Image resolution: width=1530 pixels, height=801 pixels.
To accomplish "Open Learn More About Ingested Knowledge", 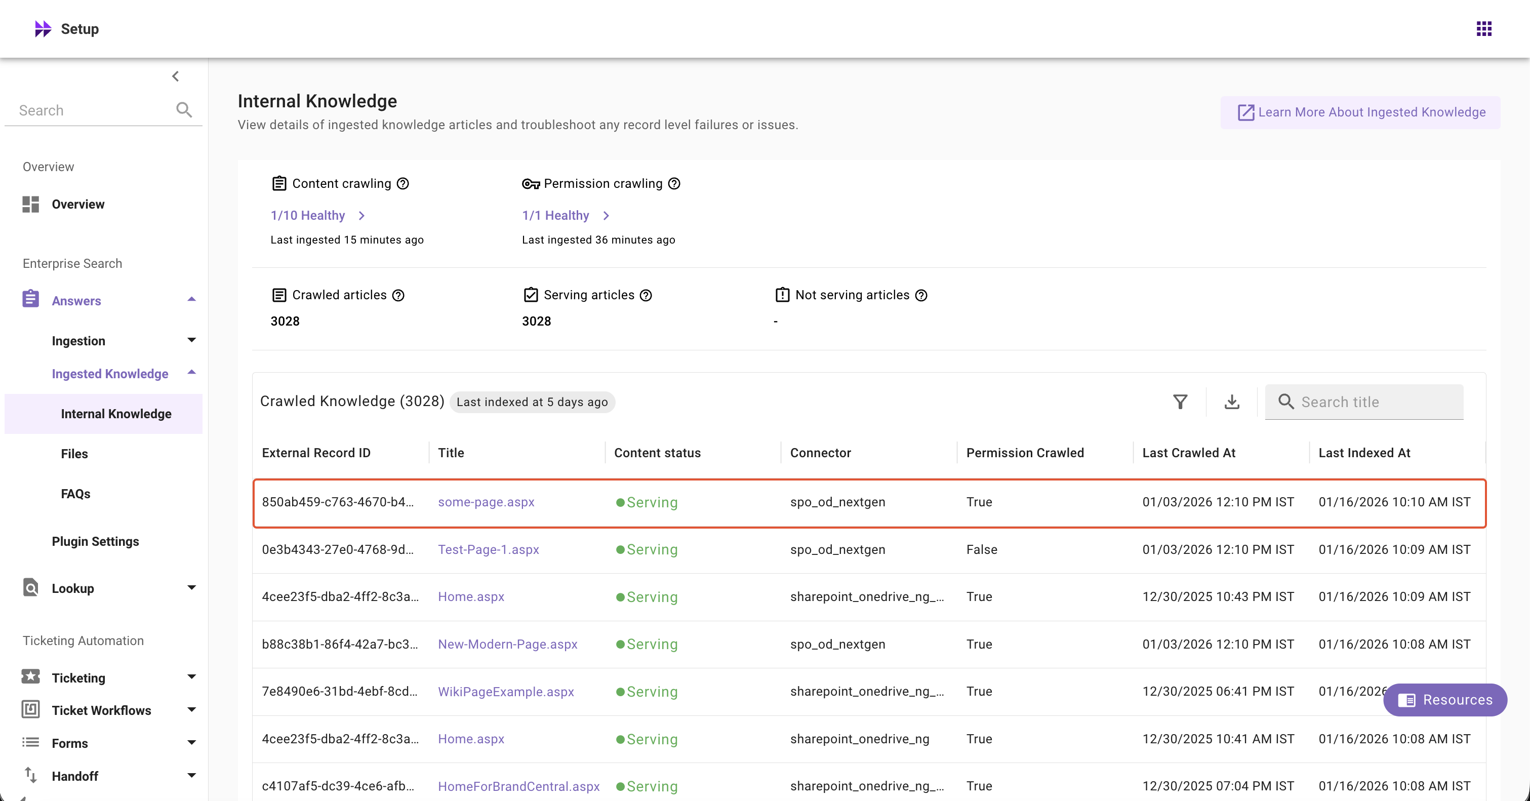I will (x=1361, y=112).
